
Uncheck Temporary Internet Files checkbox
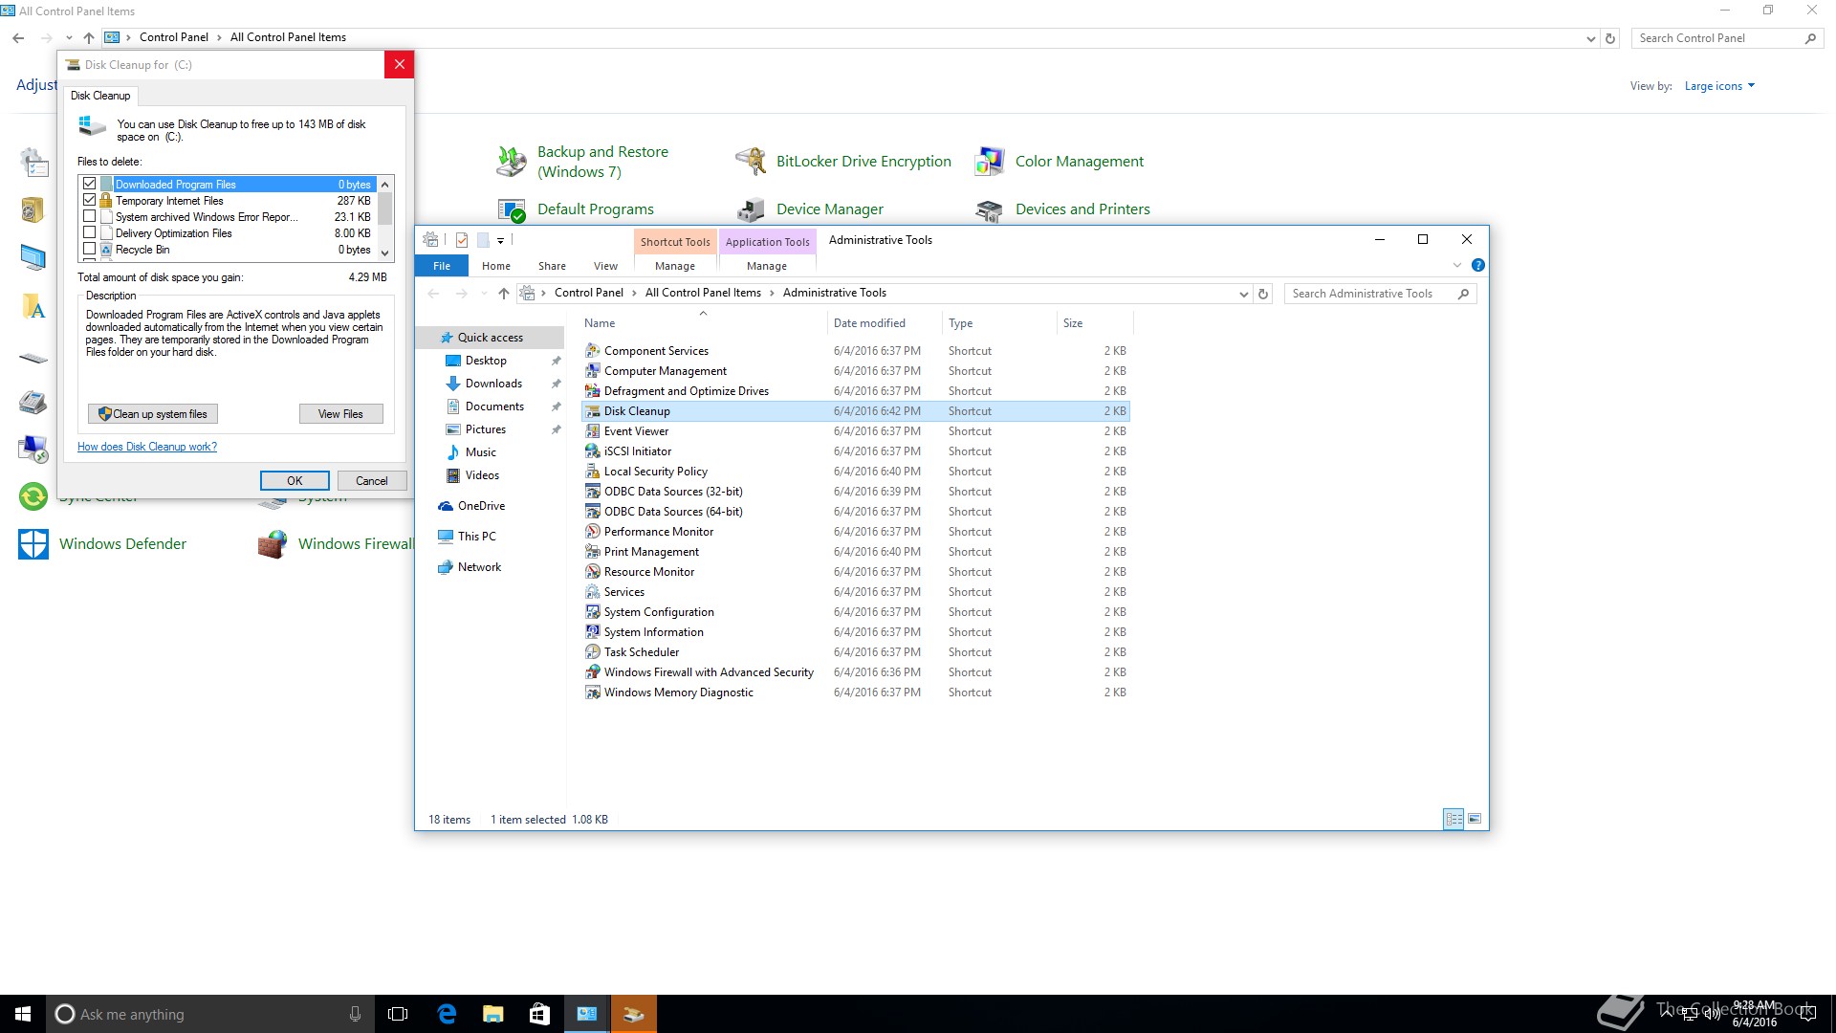click(x=90, y=200)
